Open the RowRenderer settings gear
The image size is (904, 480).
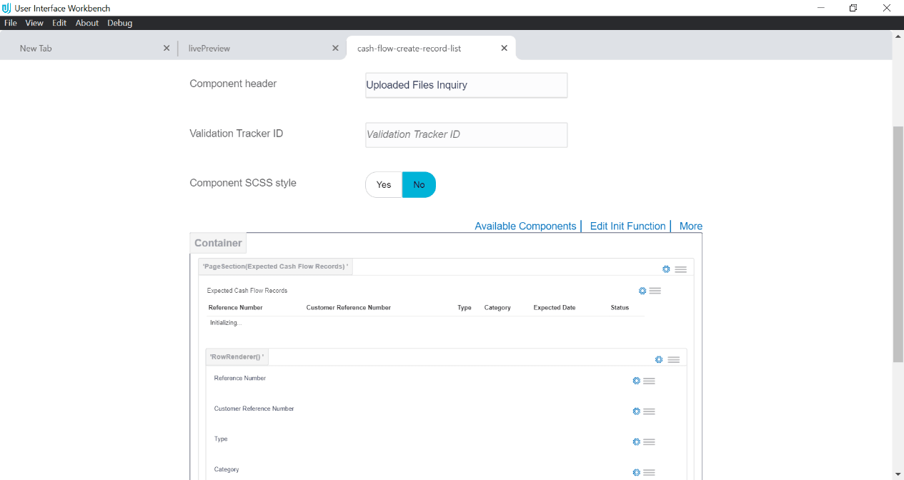[659, 359]
